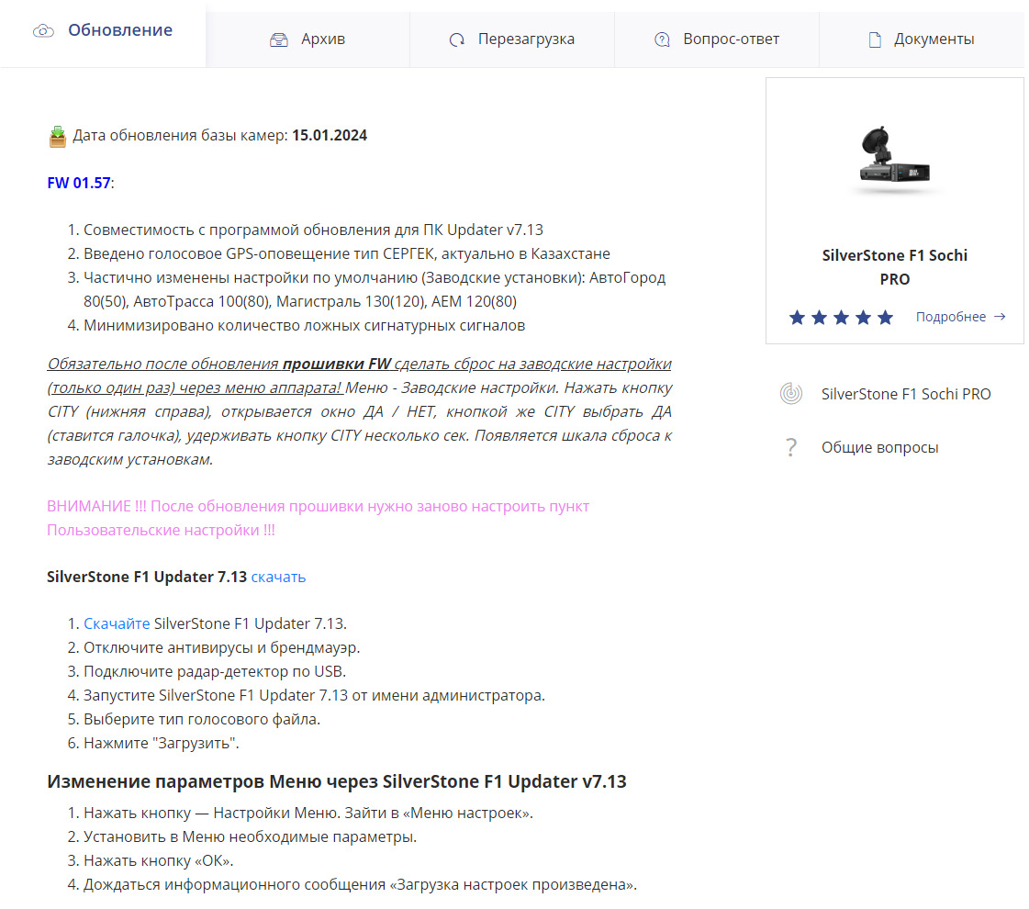
Task: Click the heading Изменение параметров Меню
Action: [337, 781]
